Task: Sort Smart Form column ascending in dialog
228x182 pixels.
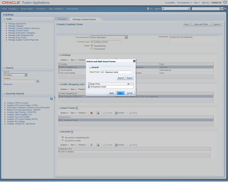Action: [x=128, y=84]
